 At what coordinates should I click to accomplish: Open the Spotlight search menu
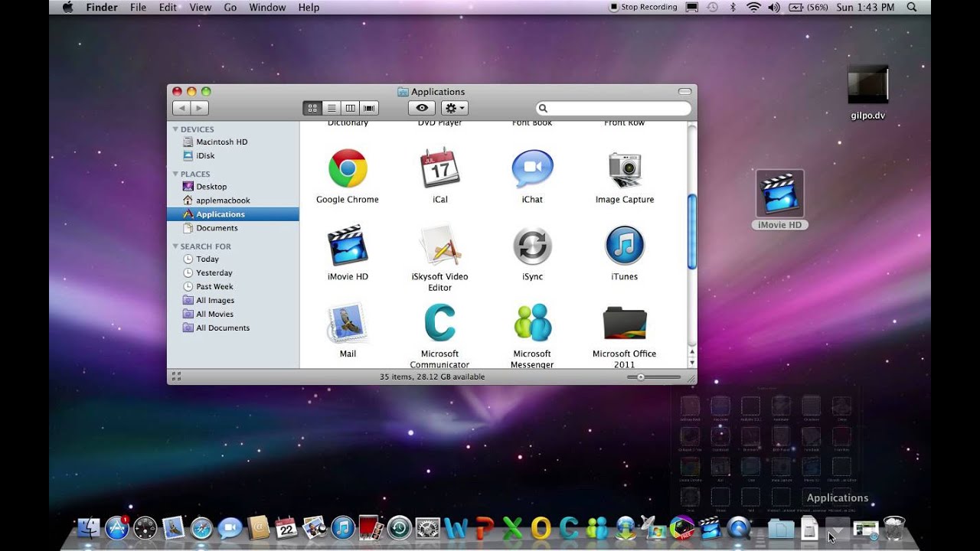pyautogui.click(x=912, y=7)
